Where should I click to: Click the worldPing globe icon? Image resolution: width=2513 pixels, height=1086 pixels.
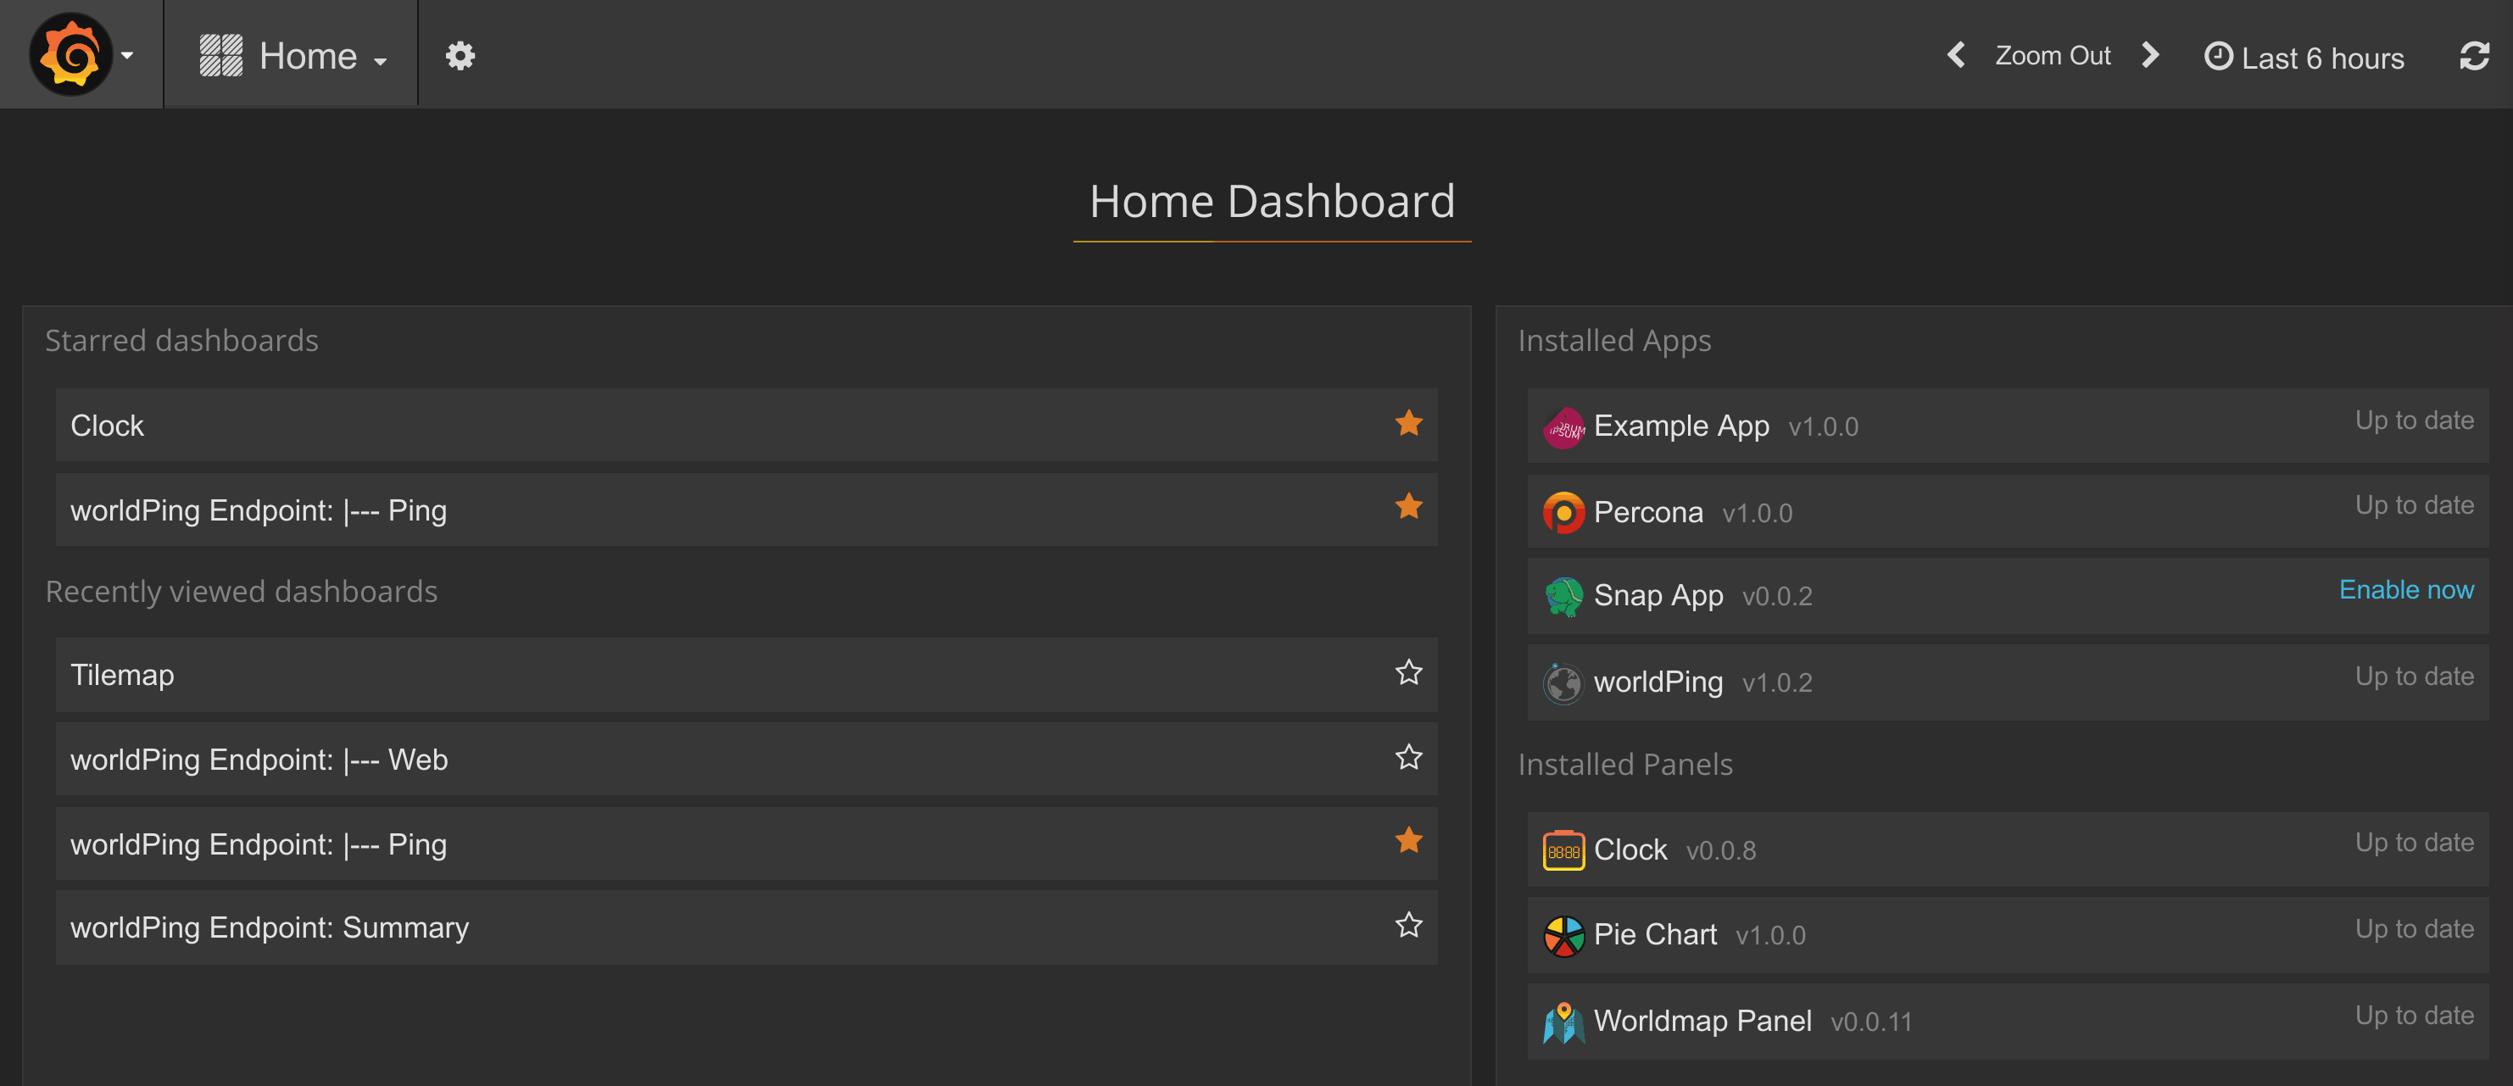(1563, 682)
